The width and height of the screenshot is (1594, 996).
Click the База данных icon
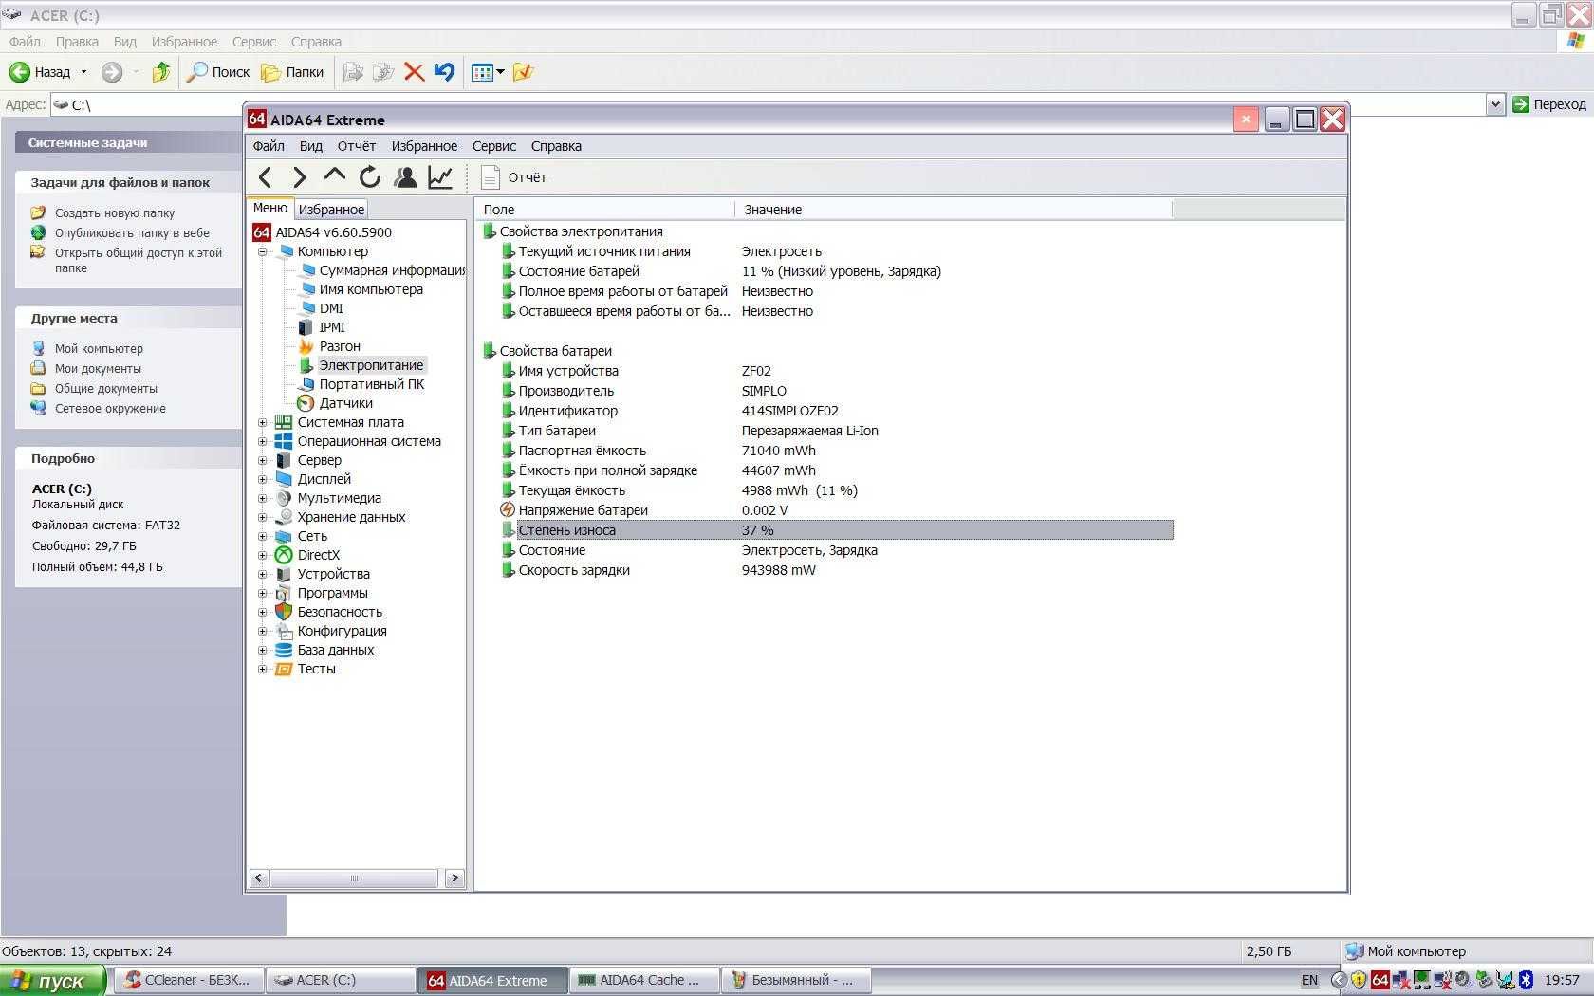284,650
